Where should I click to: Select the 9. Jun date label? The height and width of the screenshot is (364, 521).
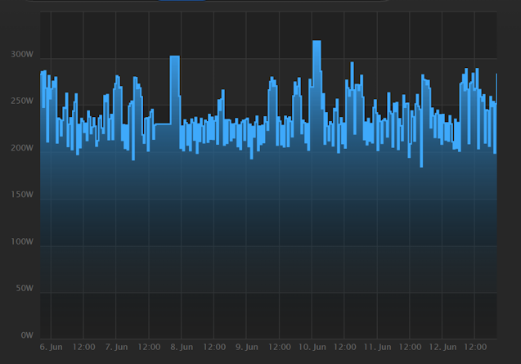[x=247, y=347]
